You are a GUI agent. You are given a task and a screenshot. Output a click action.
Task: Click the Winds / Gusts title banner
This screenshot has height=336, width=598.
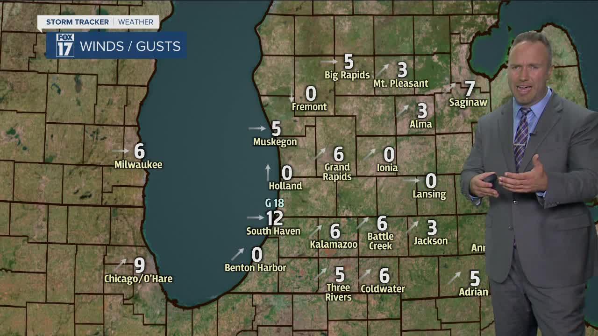click(x=130, y=46)
